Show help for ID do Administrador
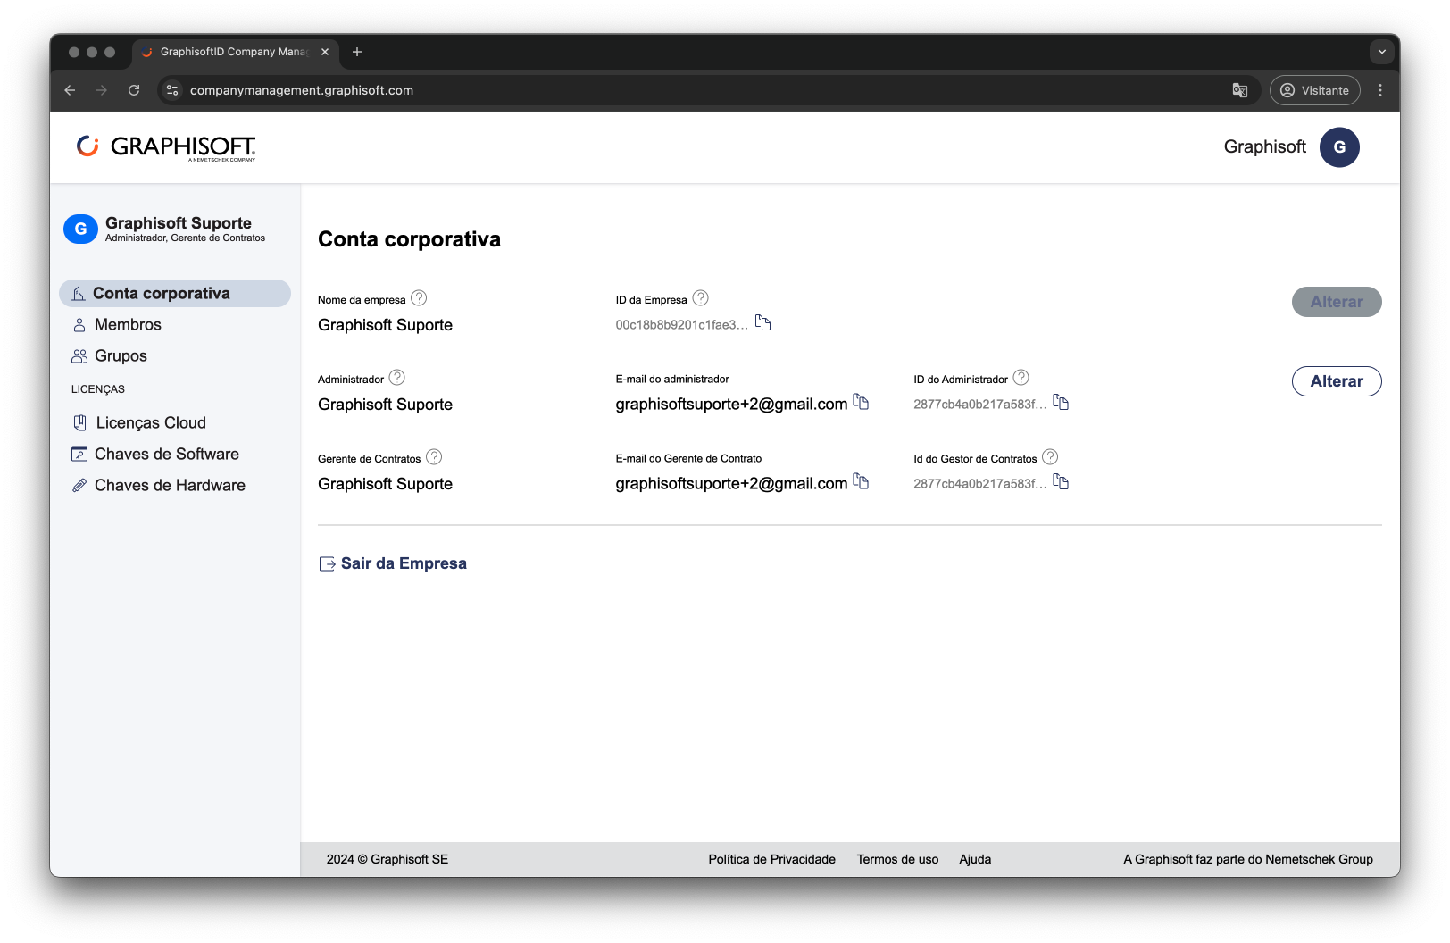Viewport: 1450px width, 943px height. (x=1021, y=378)
